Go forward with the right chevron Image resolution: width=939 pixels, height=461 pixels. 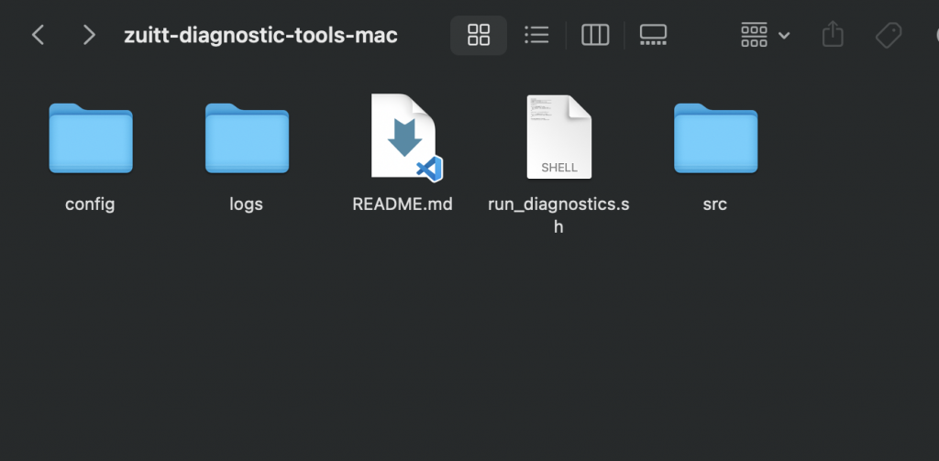point(89,35)
